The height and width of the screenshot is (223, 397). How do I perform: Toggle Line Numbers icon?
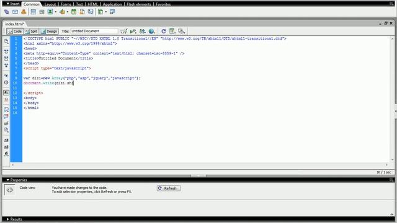coord(6,92)
